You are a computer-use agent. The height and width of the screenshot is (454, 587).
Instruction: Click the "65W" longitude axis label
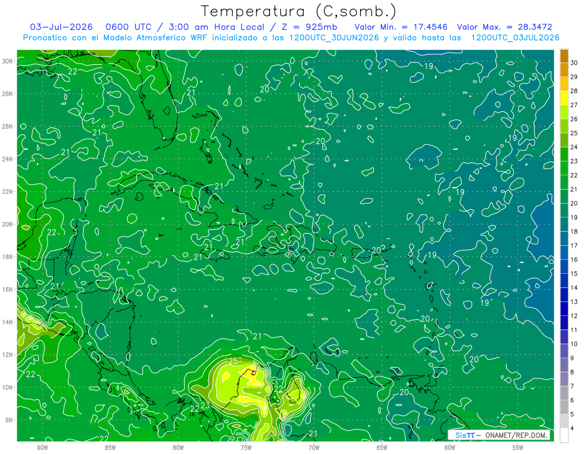[382, 448]
